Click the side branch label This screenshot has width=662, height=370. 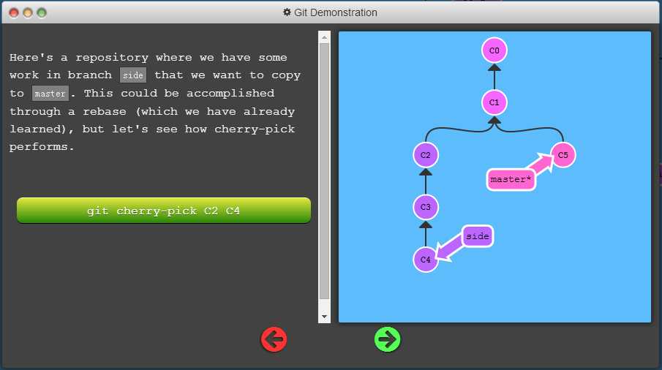(478, 236)
